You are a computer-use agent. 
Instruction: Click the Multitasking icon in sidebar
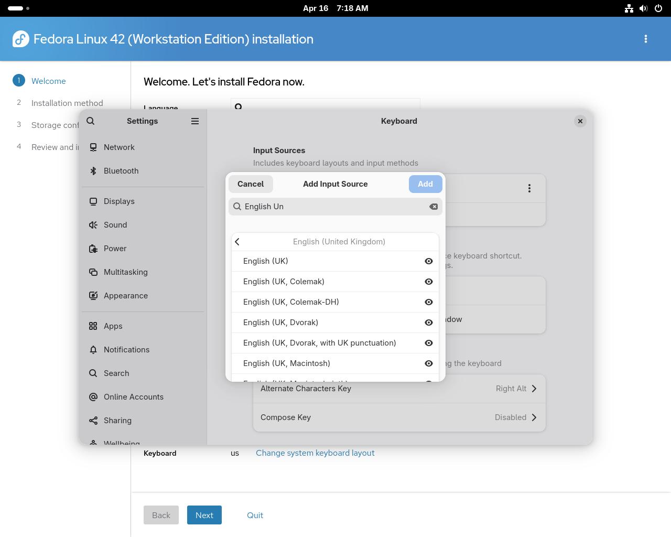pyautogui.click(x=93, y=272)
